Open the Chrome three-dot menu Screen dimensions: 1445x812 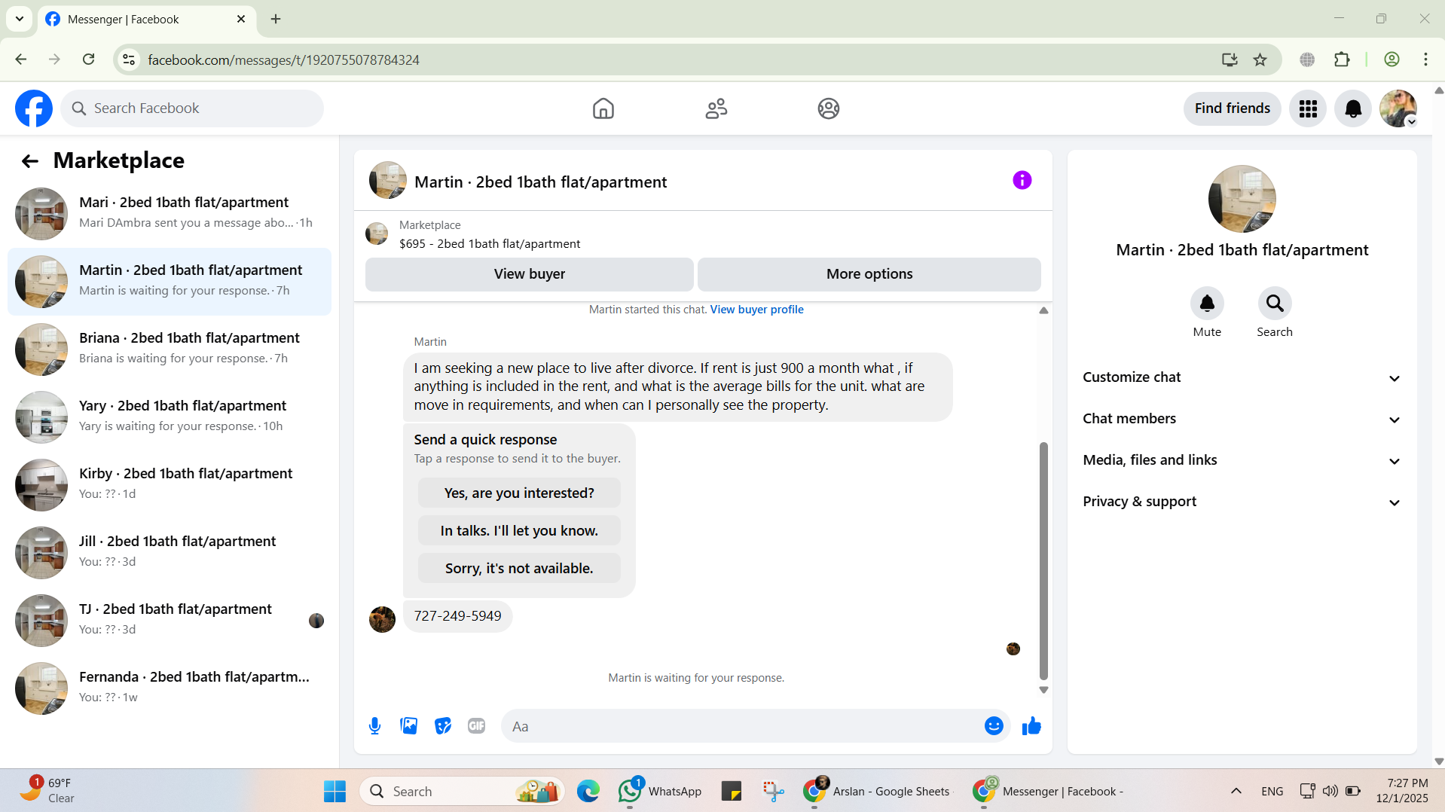(1425, 60)
